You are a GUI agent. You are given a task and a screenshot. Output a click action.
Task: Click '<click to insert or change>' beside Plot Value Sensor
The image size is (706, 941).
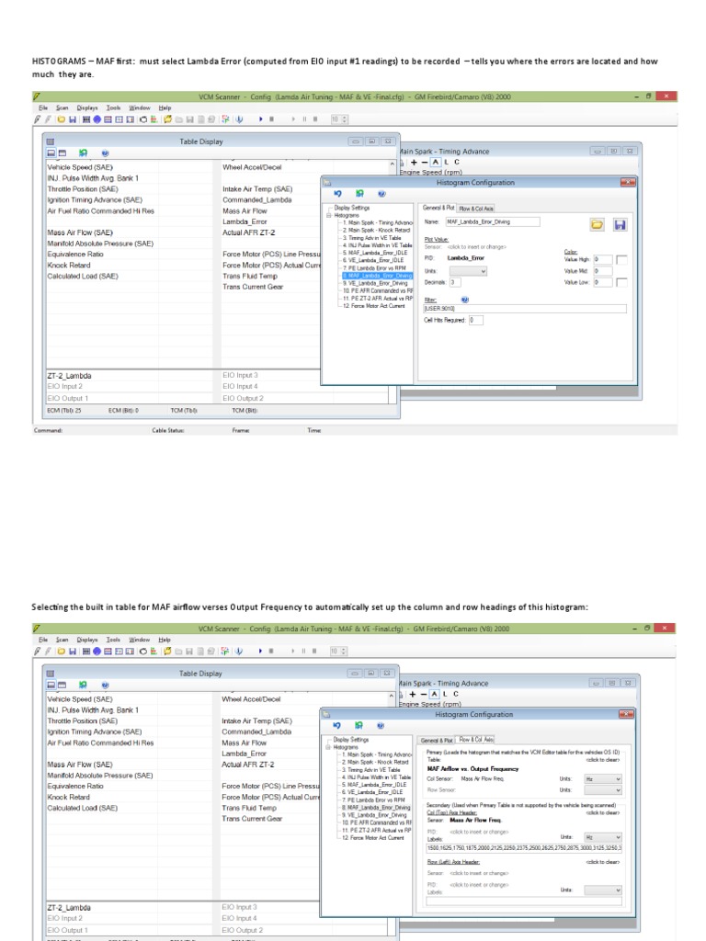click(477, 246)
